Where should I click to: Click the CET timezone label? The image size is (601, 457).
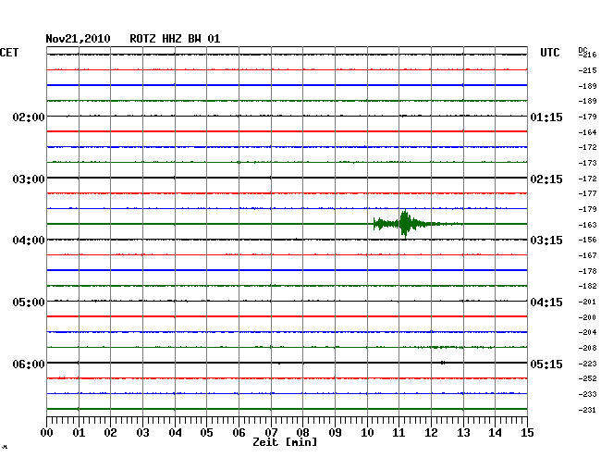tap(9, 53)
